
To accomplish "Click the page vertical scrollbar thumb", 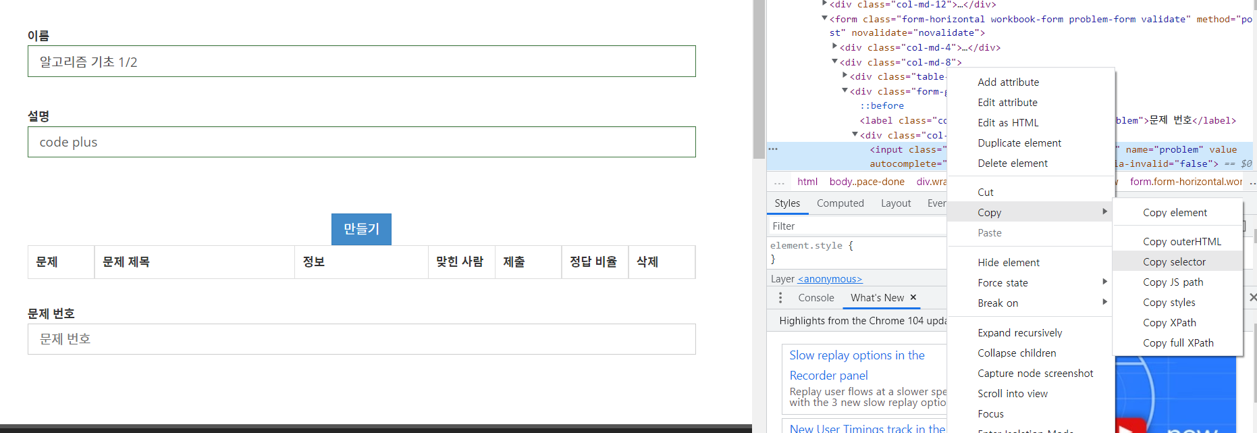I will pyautogui.click(x=759, y=80).
